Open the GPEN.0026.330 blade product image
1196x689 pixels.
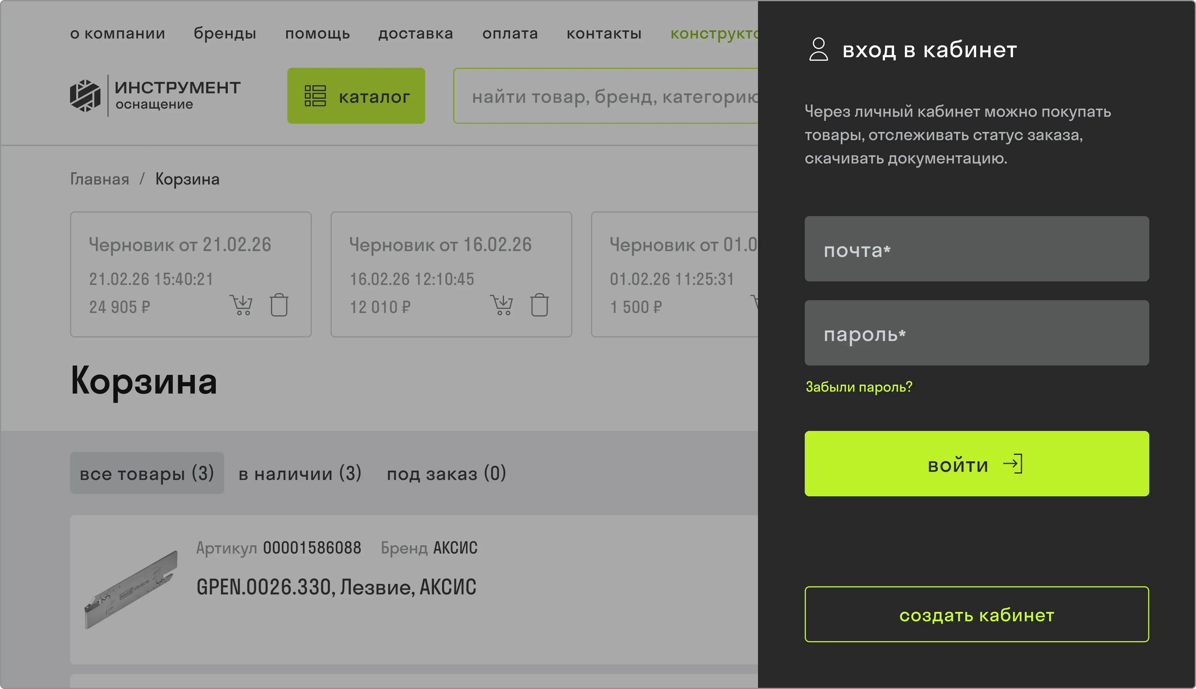tap(131, 590)
